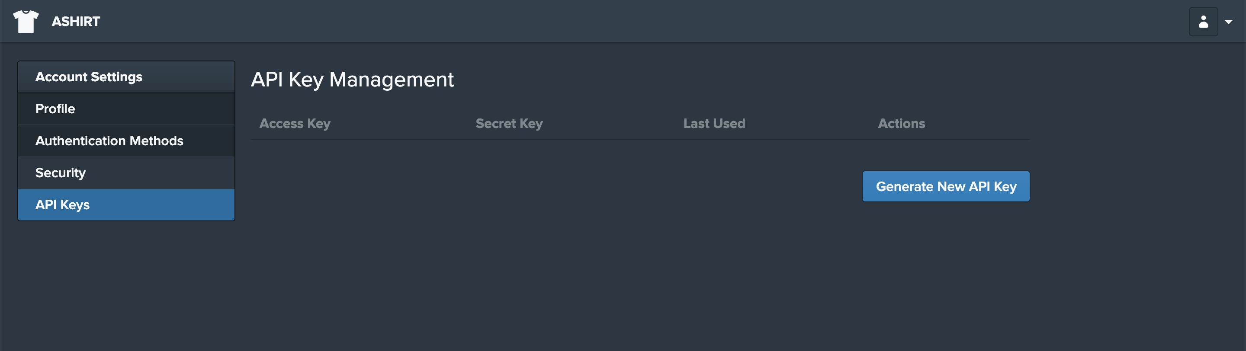The width and height of the screenshot is (1246, 351).
Task: Click the Access Key column header
Action: tap(295, 123)
